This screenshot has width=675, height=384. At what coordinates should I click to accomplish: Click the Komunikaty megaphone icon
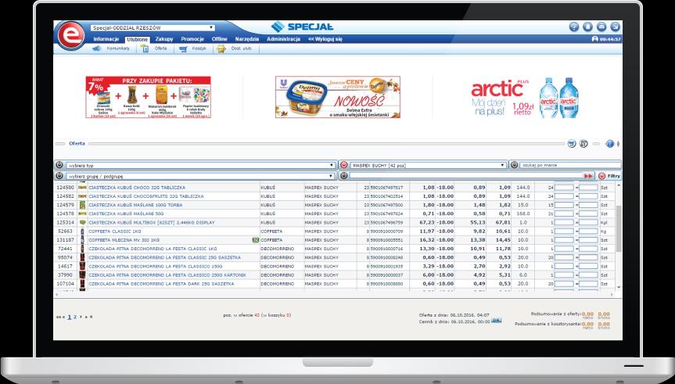click(x=97, y=48)
